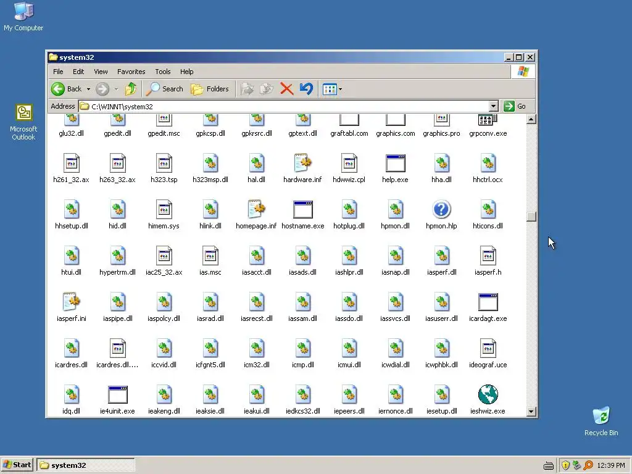The image size is (632, 474).
Task: Click the Views toolbar icon
Action: [330, 89]
